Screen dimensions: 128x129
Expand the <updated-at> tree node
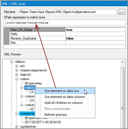coord(16,127)
